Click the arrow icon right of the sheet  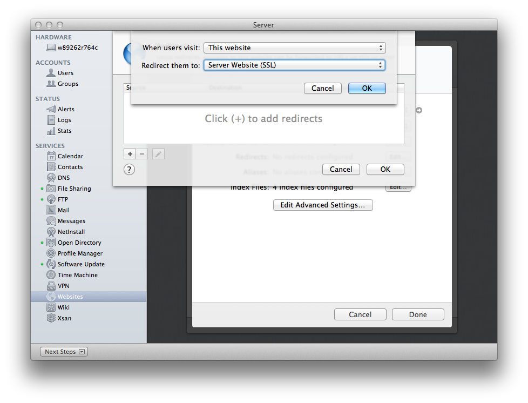(x=419, y=110)
